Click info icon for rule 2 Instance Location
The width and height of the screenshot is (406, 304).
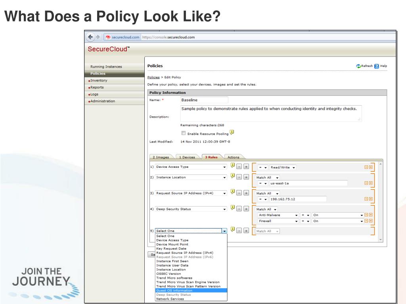(x=232, y=176)
